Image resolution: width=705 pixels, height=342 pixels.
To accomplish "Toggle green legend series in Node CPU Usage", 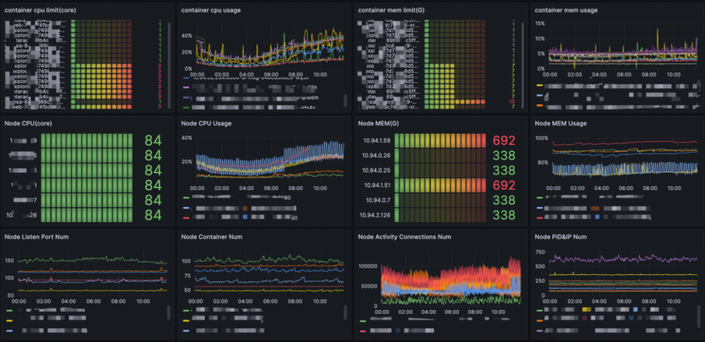I will tap(186, 197).
